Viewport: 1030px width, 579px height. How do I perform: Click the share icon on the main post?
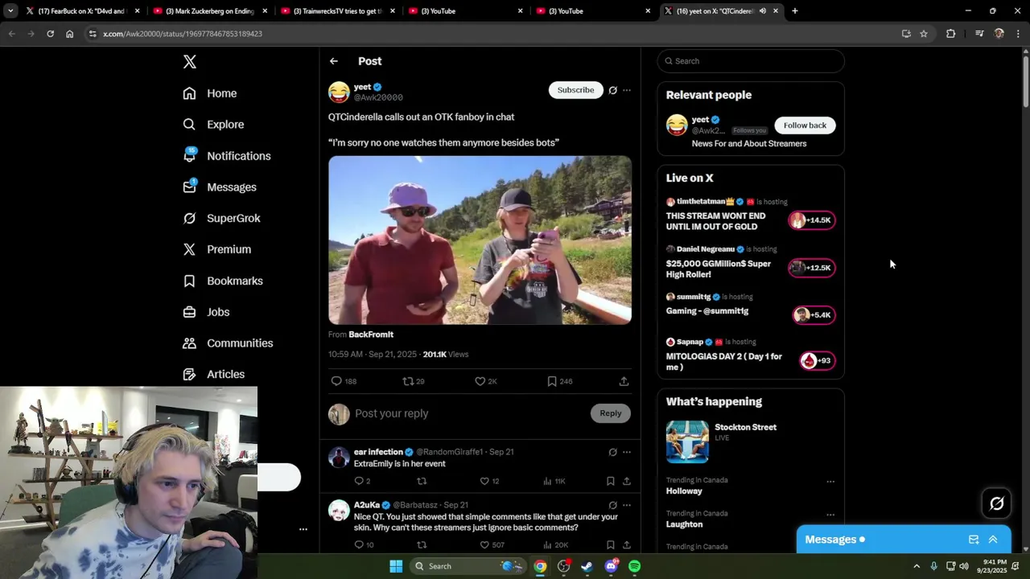[624, 381]
